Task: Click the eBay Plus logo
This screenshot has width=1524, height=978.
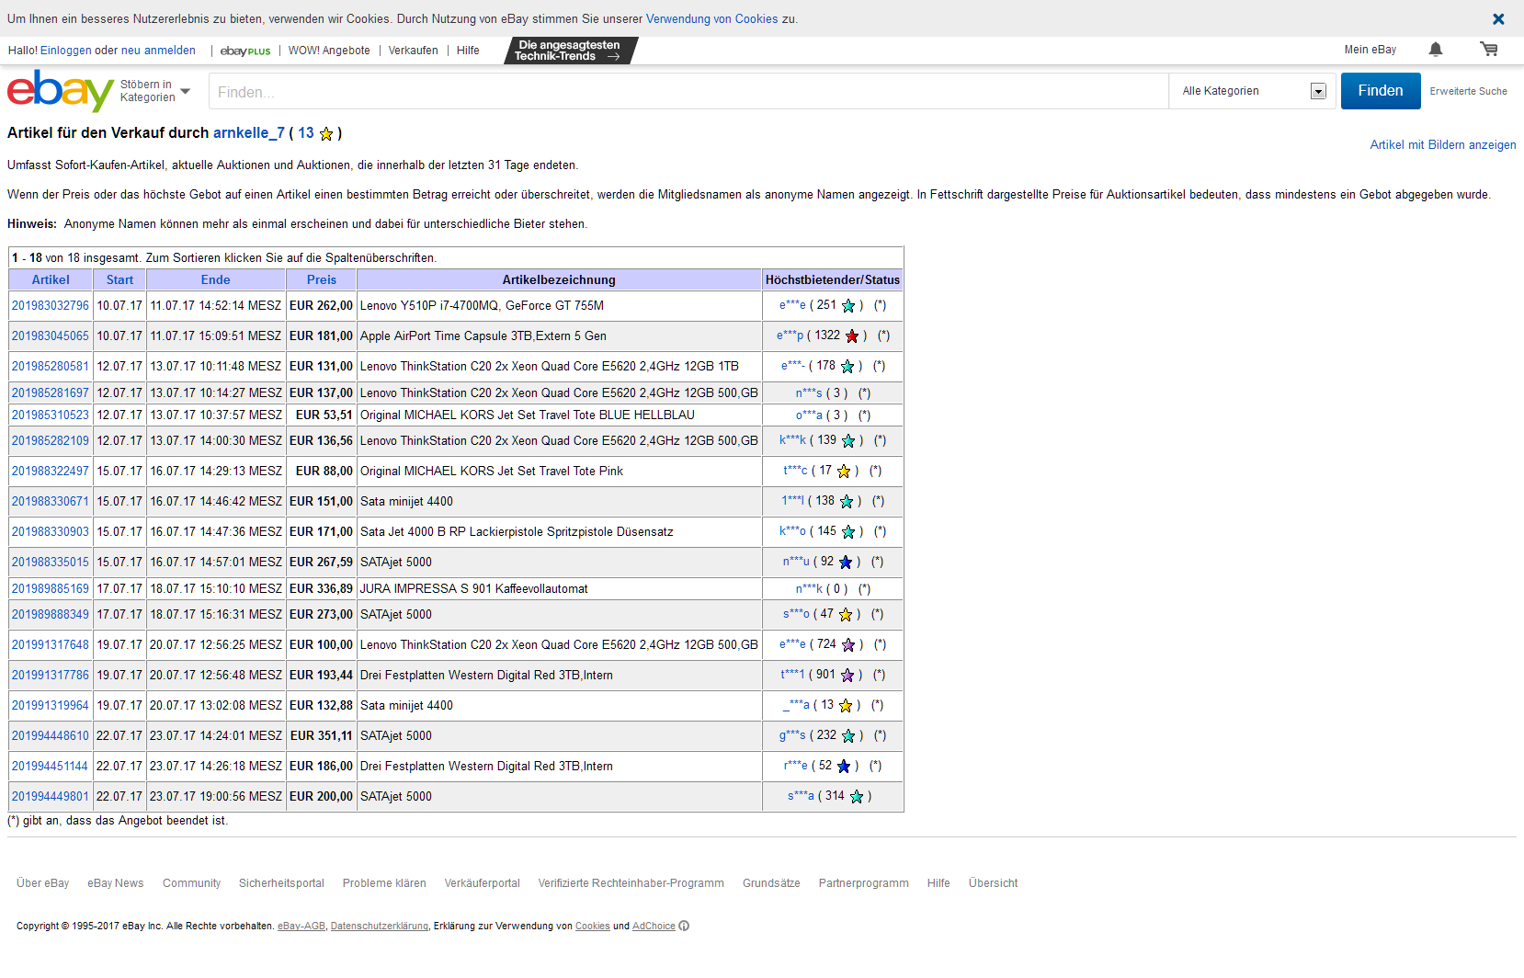Action: (x=245, y=51)
